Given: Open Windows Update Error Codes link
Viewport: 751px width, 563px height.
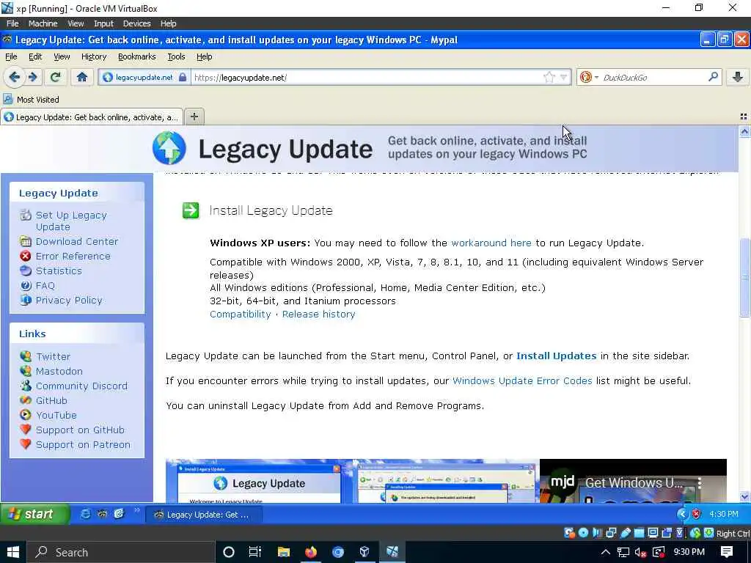Looking at the screenshot, I should [x=522, y=380].
